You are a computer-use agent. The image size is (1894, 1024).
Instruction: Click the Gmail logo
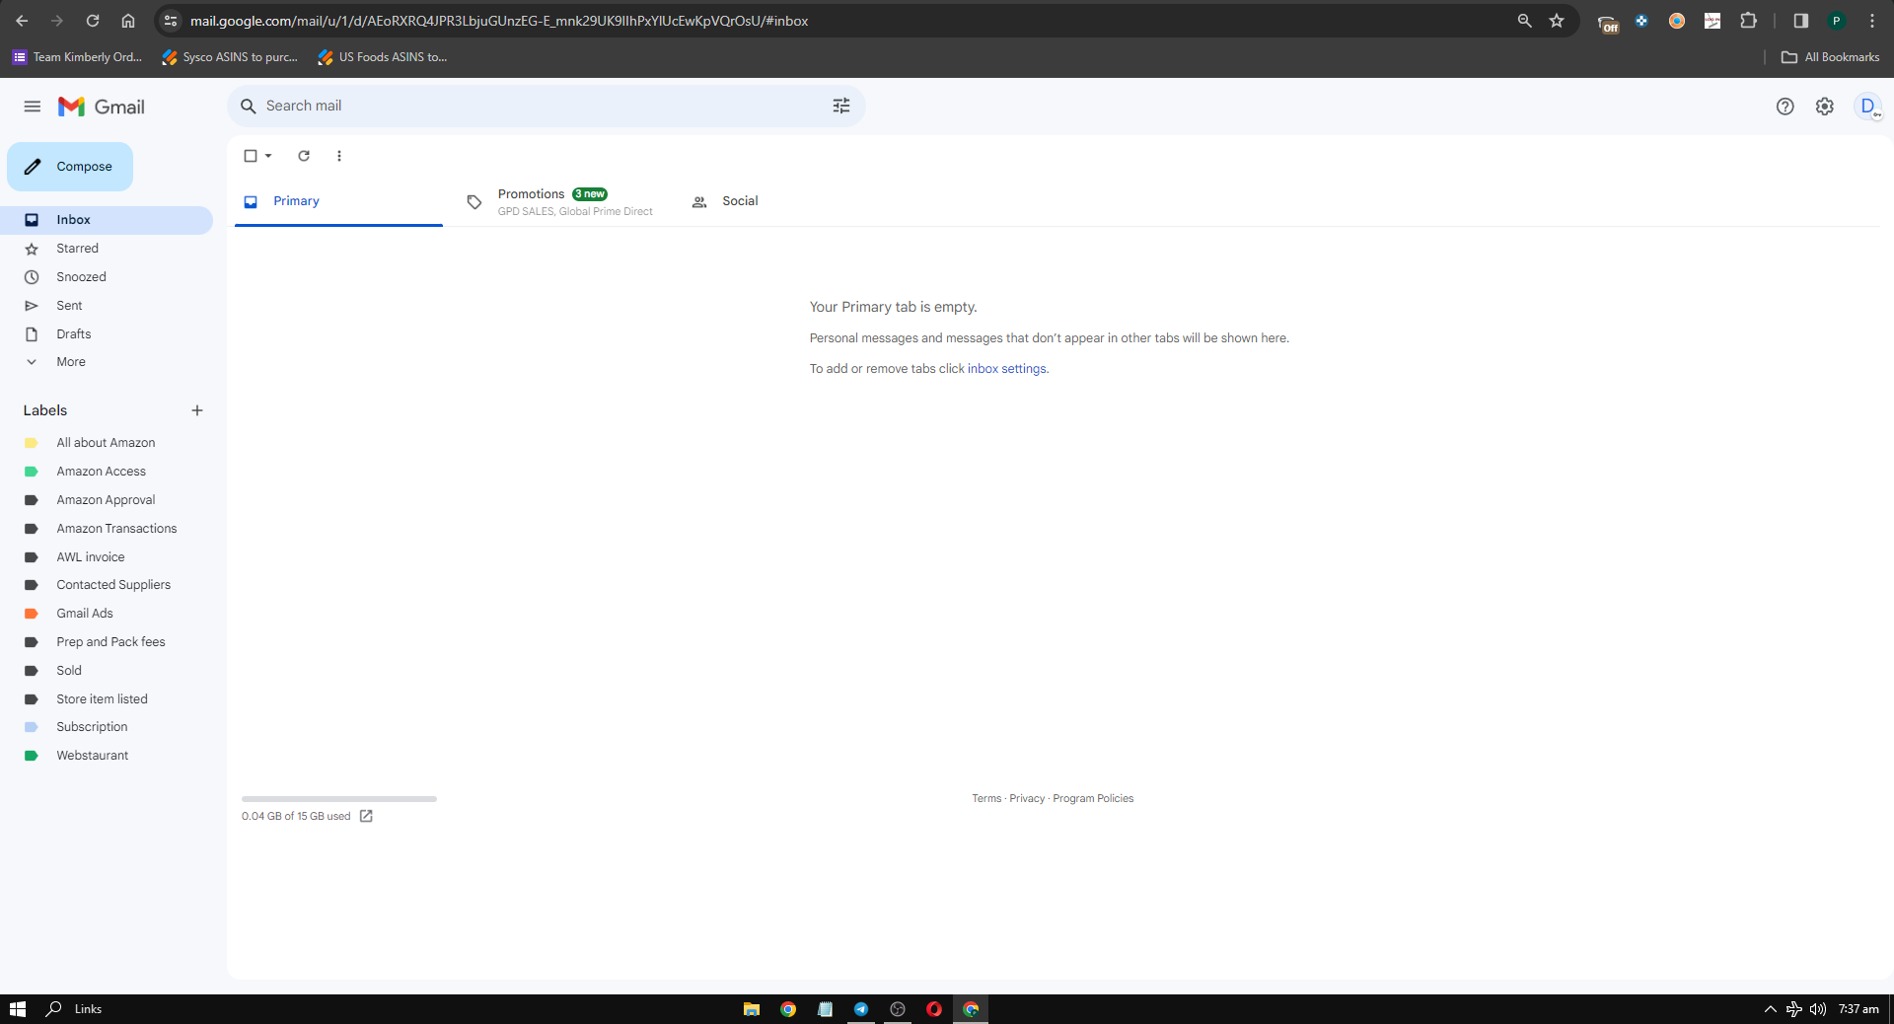click(102, 107)
